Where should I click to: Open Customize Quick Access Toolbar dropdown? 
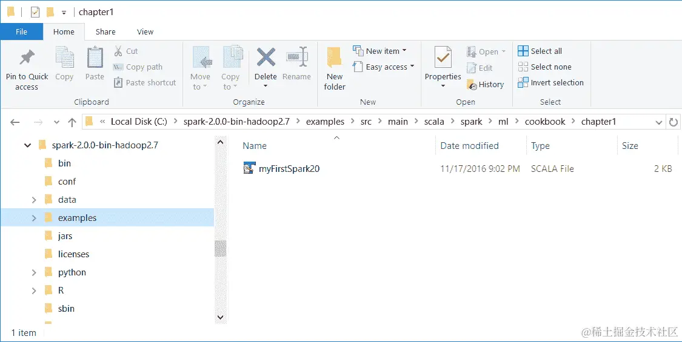click(64, 13)
